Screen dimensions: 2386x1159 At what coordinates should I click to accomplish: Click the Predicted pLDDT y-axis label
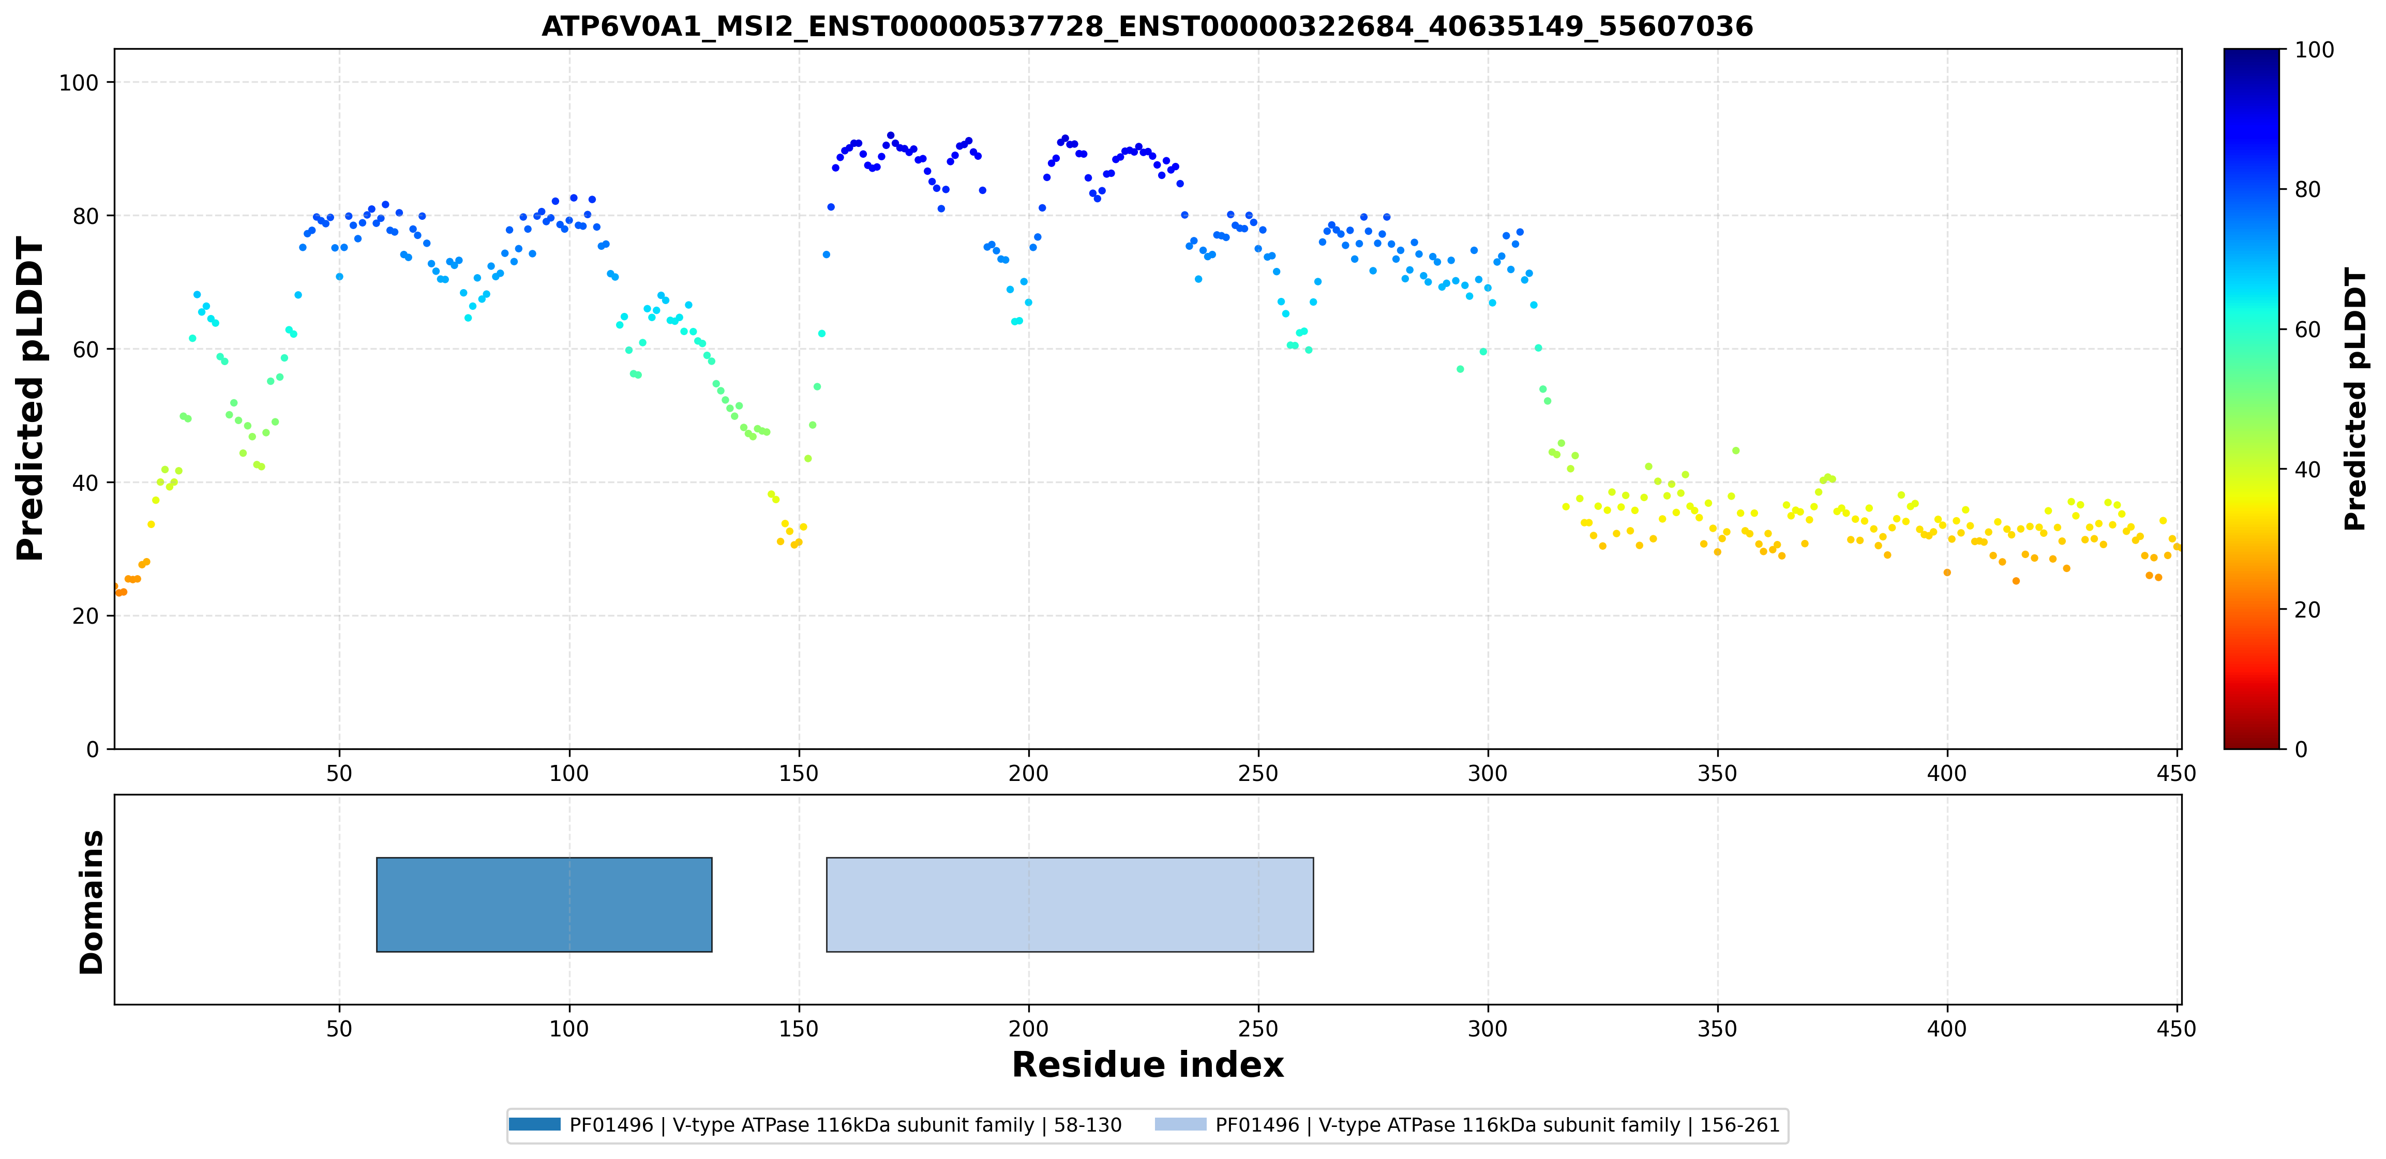click(x=29, y=398)
